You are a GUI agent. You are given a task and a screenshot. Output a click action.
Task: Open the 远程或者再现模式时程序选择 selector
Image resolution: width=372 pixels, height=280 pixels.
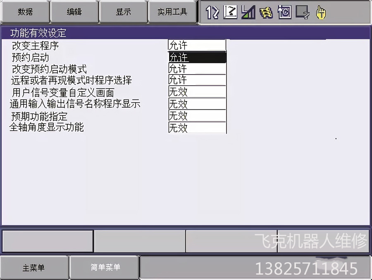[196, 80]
